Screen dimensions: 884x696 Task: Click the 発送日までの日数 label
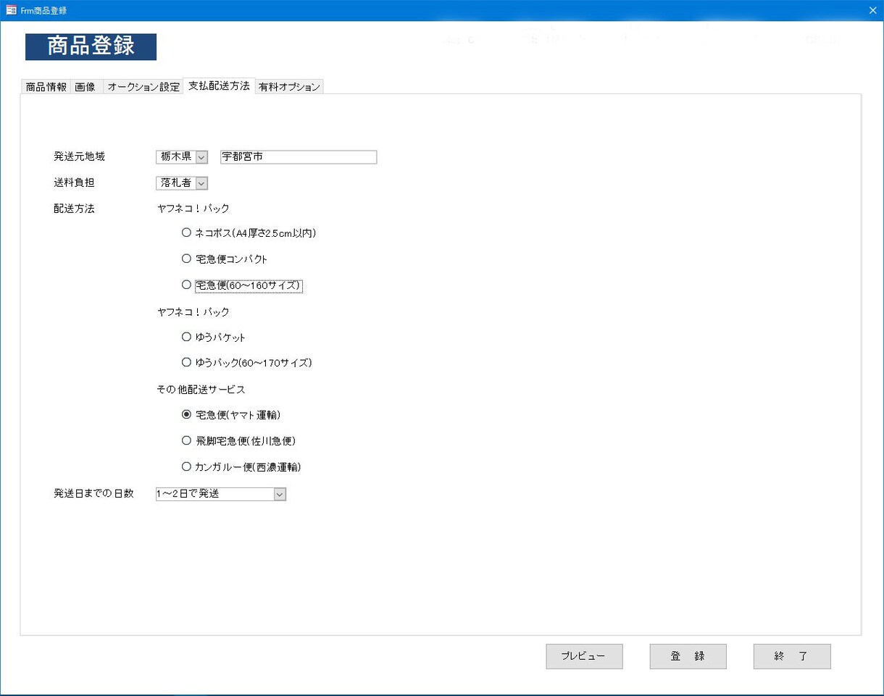(93, 494)
